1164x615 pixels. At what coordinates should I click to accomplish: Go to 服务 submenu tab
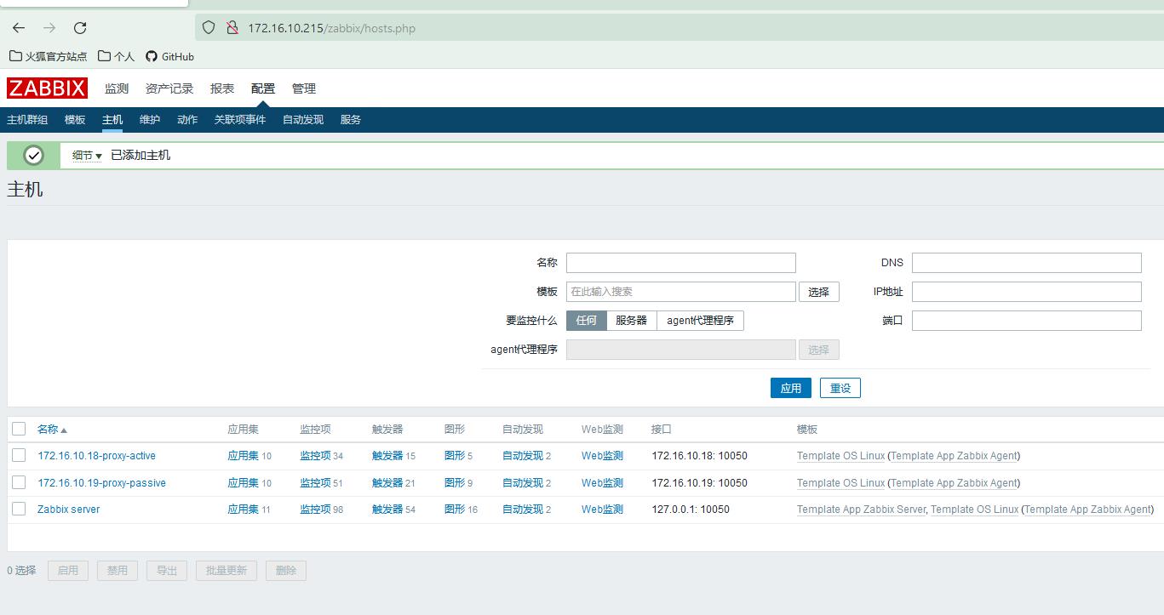[351, 120]
